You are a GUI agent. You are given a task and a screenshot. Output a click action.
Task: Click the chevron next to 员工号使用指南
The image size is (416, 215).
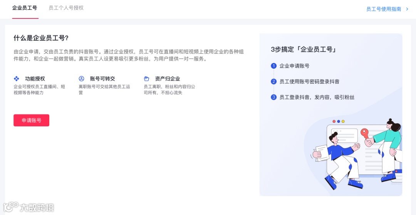click(x=407, y=9)
